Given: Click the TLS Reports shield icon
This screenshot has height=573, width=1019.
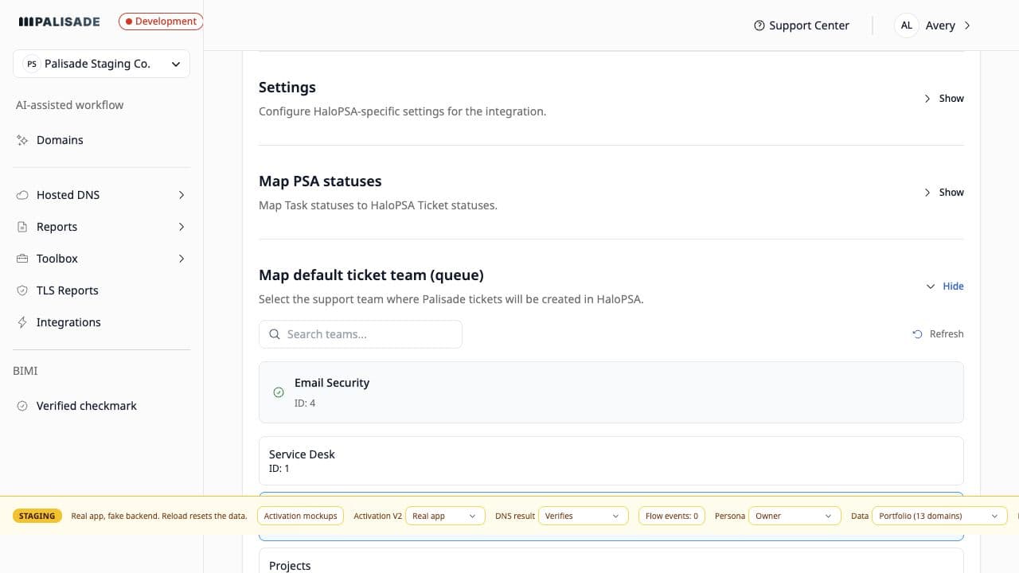Looking at the screenshot, I should (22, 290).
